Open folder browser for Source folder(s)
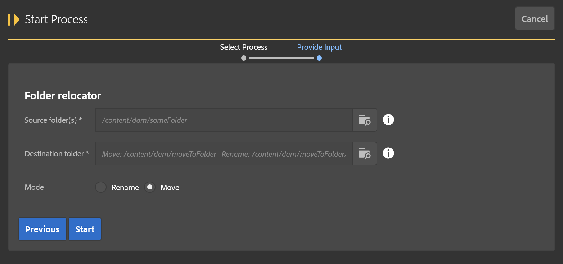The width and height of the screenshot is (563, 264). pyautogui.click(x=364, y=120)
